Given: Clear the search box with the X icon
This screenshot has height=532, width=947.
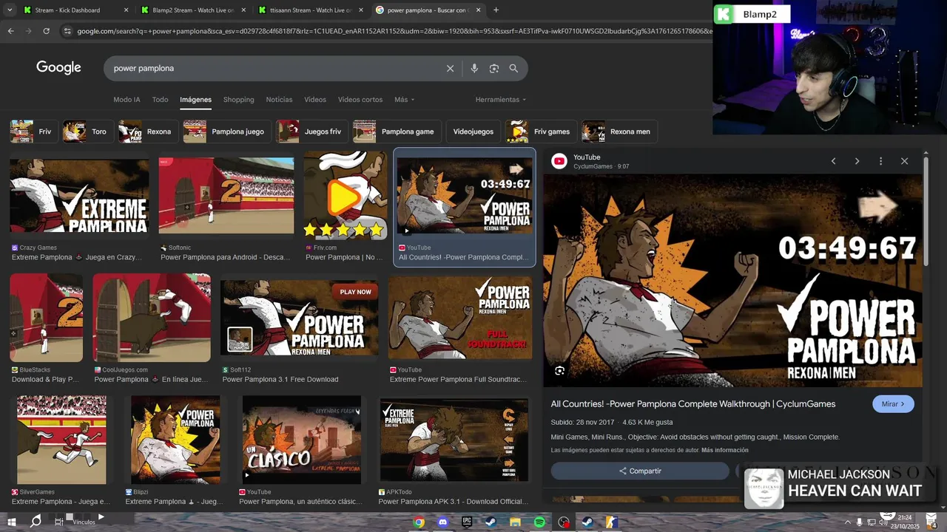Looking at the screenshot, I should pos(450,68).
